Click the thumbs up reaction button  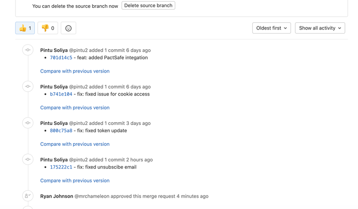25,28
